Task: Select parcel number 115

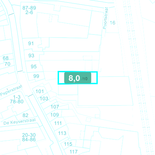Action: pyautogui.click(x=68, y=144)
